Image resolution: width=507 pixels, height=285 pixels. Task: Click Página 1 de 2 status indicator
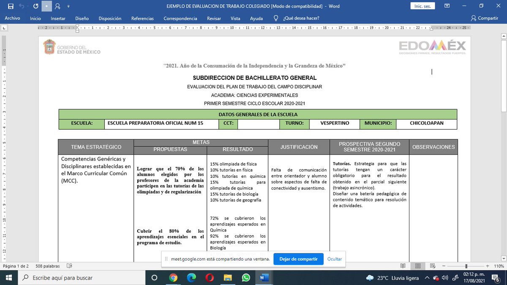(16, 266)
